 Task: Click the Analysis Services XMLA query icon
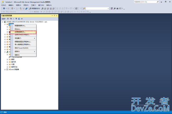tap(51, 8)
